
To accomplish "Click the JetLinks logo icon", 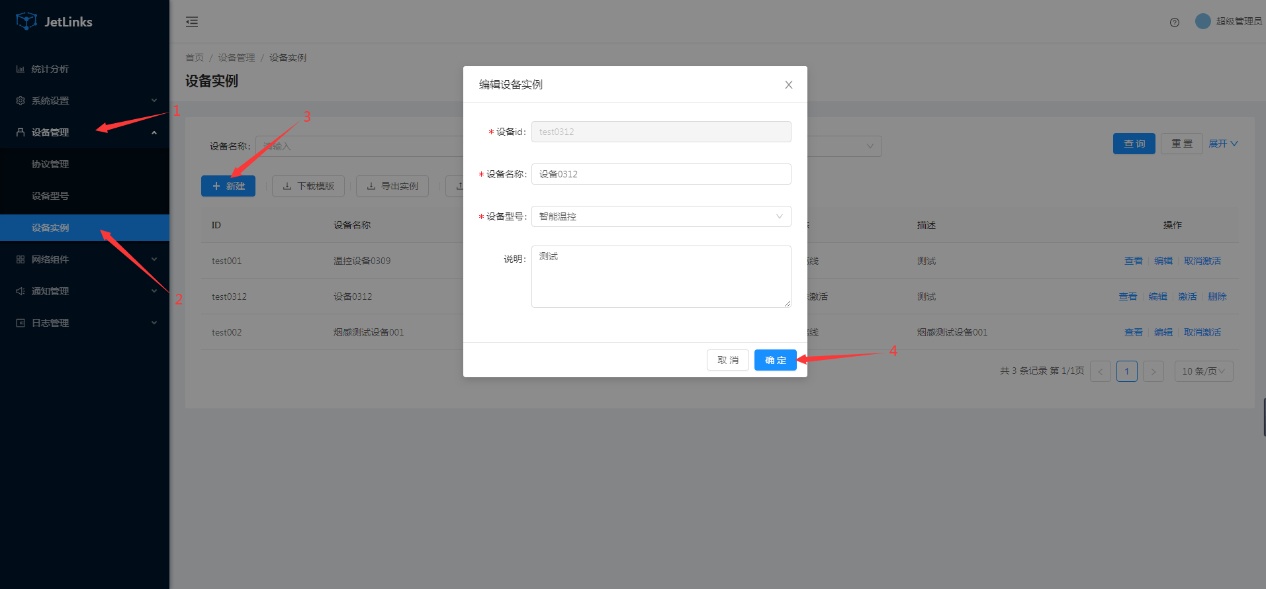I will [26, 21].
